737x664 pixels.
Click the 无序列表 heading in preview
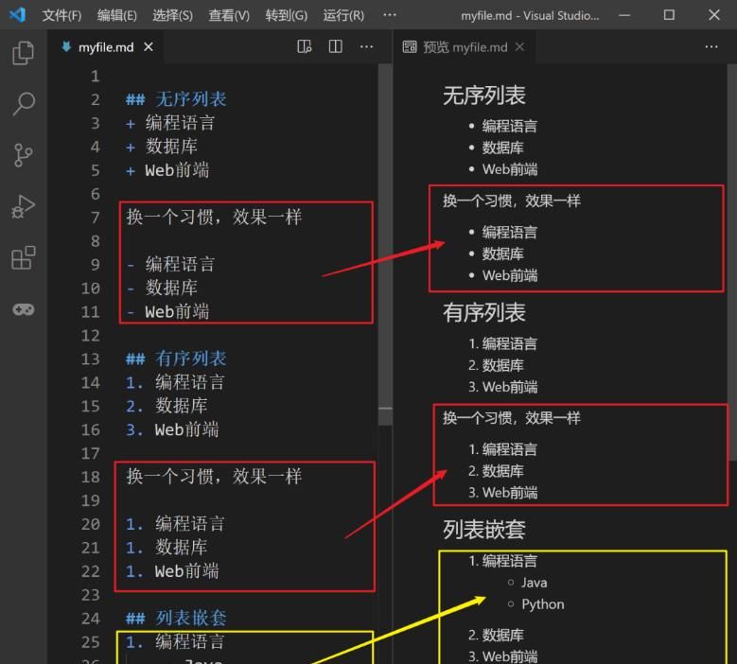point(484,96)
